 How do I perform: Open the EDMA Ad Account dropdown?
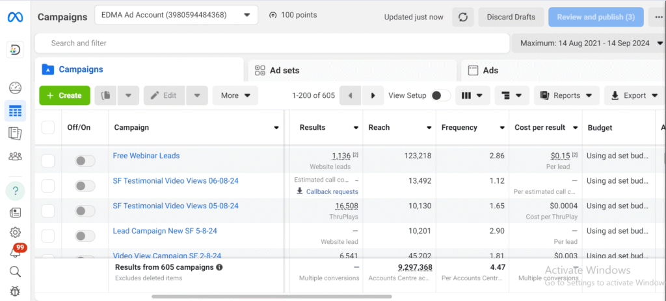[176, 15]
